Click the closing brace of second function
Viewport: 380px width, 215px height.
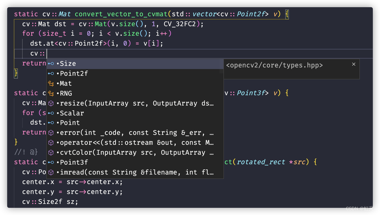16,142
